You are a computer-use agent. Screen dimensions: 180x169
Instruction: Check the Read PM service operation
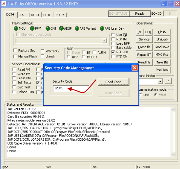pyautogui.click(x=14, y=69)
